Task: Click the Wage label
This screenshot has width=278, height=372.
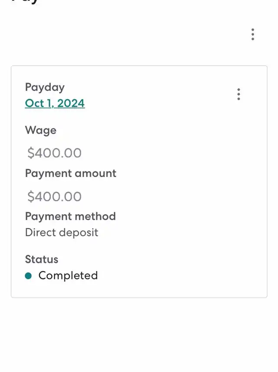Action: [41, 130]
